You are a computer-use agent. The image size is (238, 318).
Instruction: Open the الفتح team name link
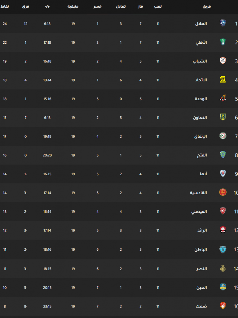[x=202, y=155]
